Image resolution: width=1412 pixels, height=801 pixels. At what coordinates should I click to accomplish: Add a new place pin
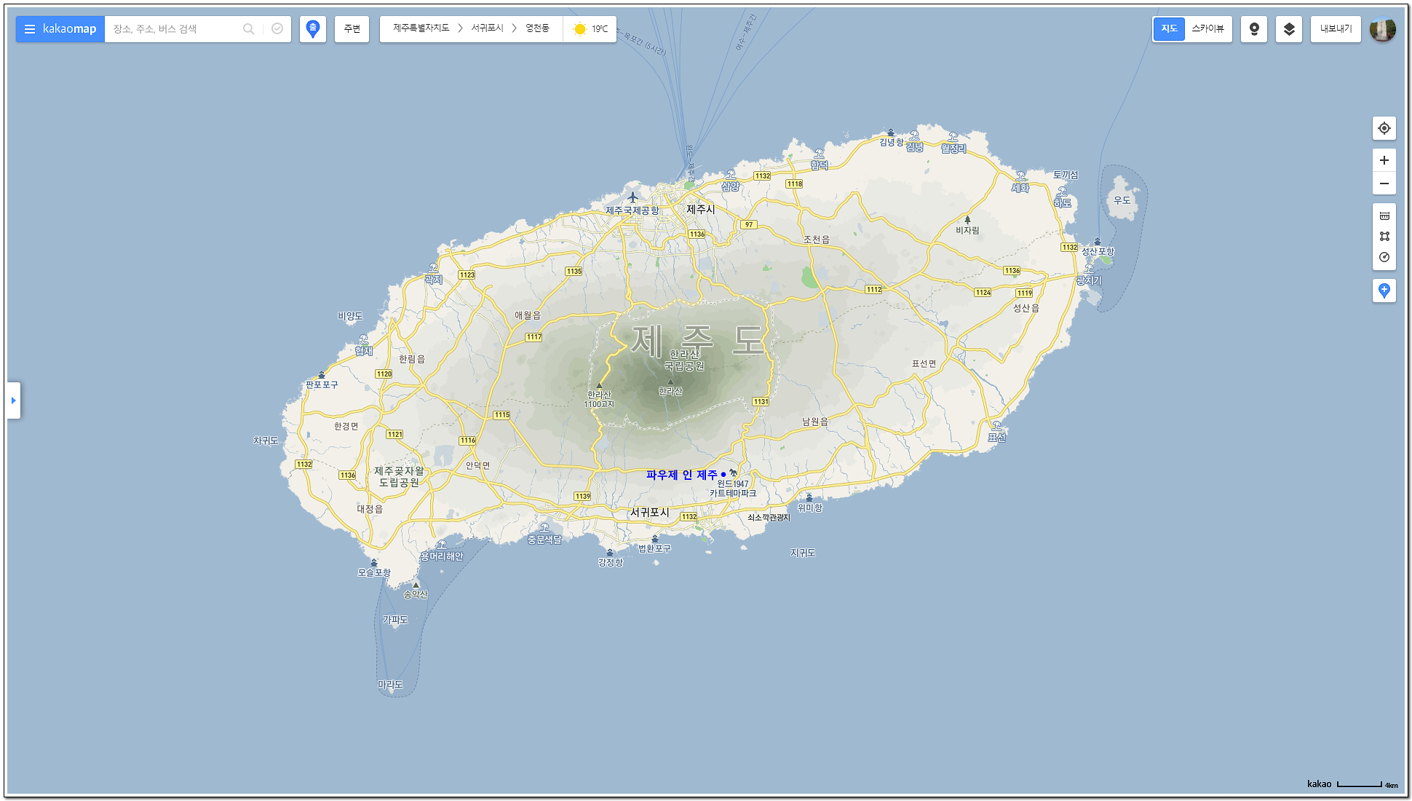coord(1384,291)
